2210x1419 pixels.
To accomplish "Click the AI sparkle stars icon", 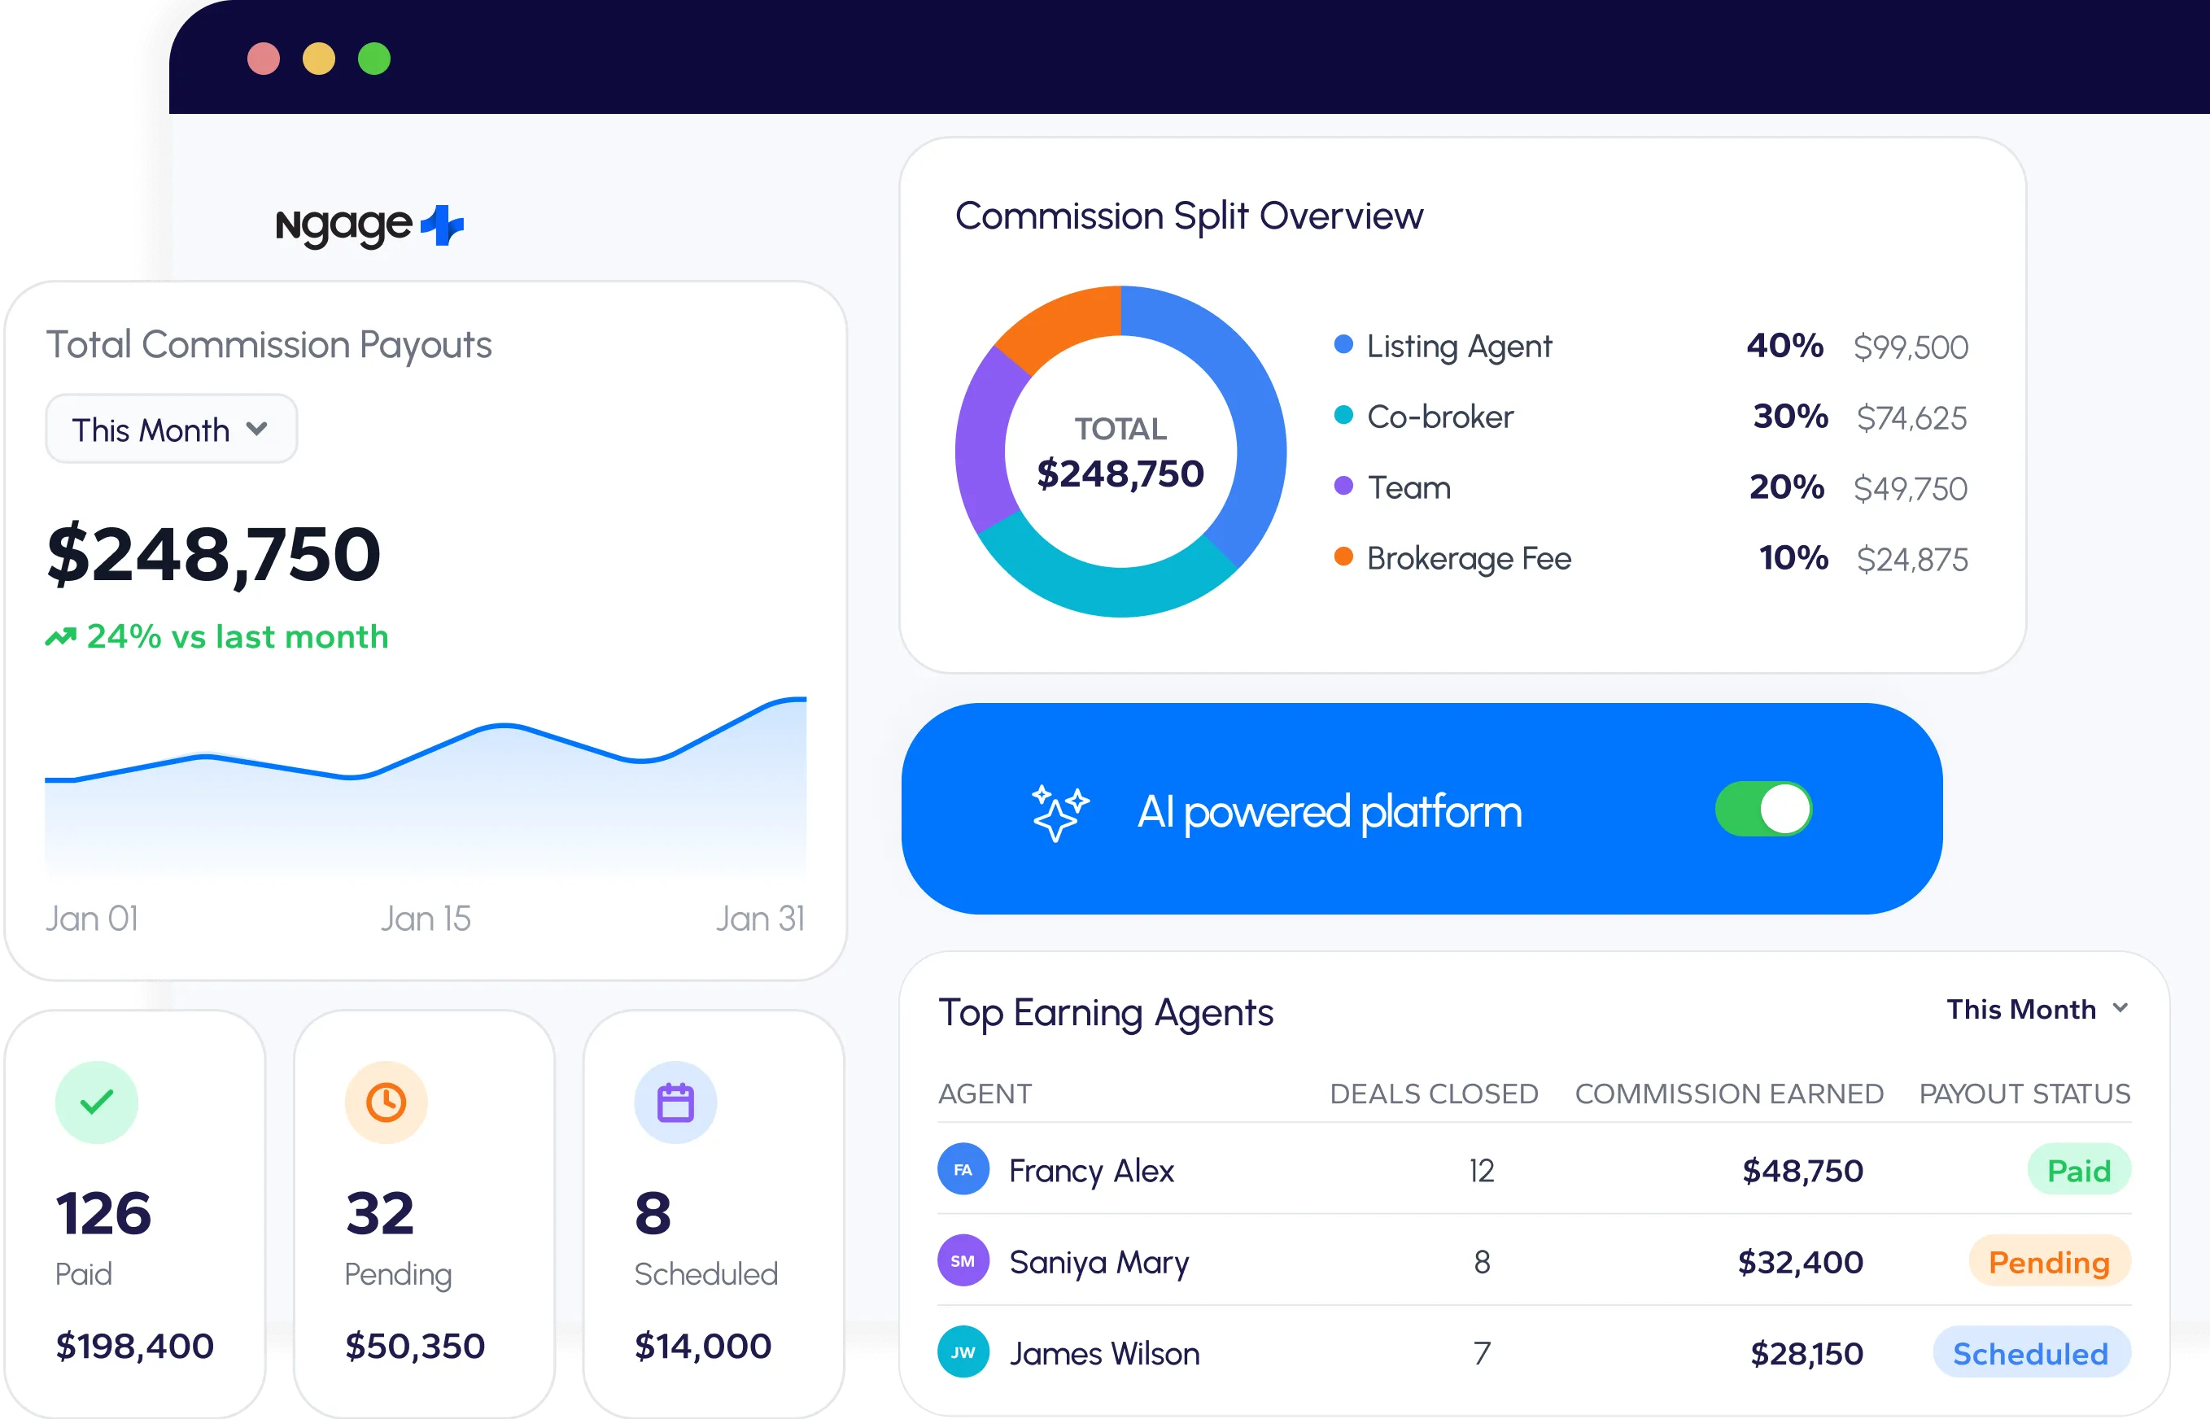I will (x=1059, y=812).
